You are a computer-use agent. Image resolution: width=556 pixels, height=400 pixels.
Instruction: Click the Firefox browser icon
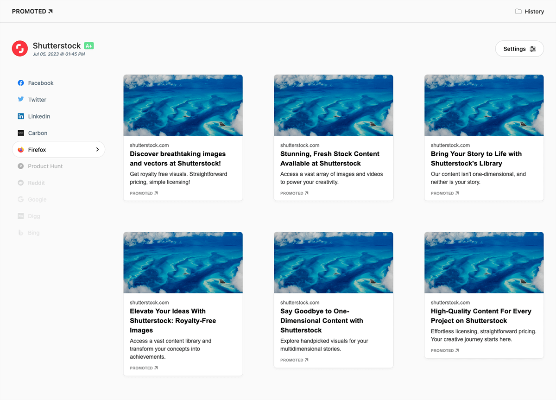click(x=21, y=150)
